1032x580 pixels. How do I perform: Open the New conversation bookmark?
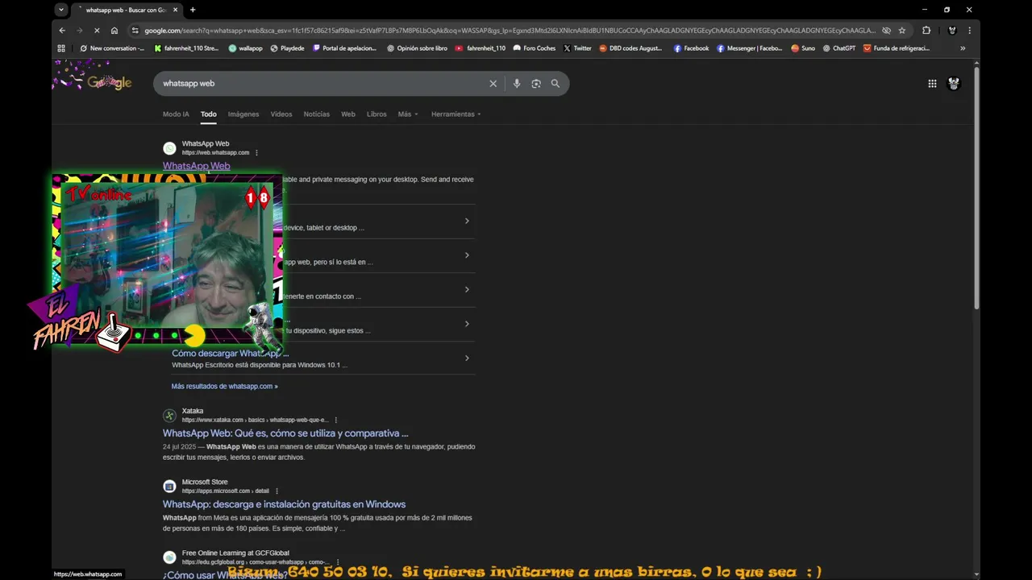coord(112,48)
